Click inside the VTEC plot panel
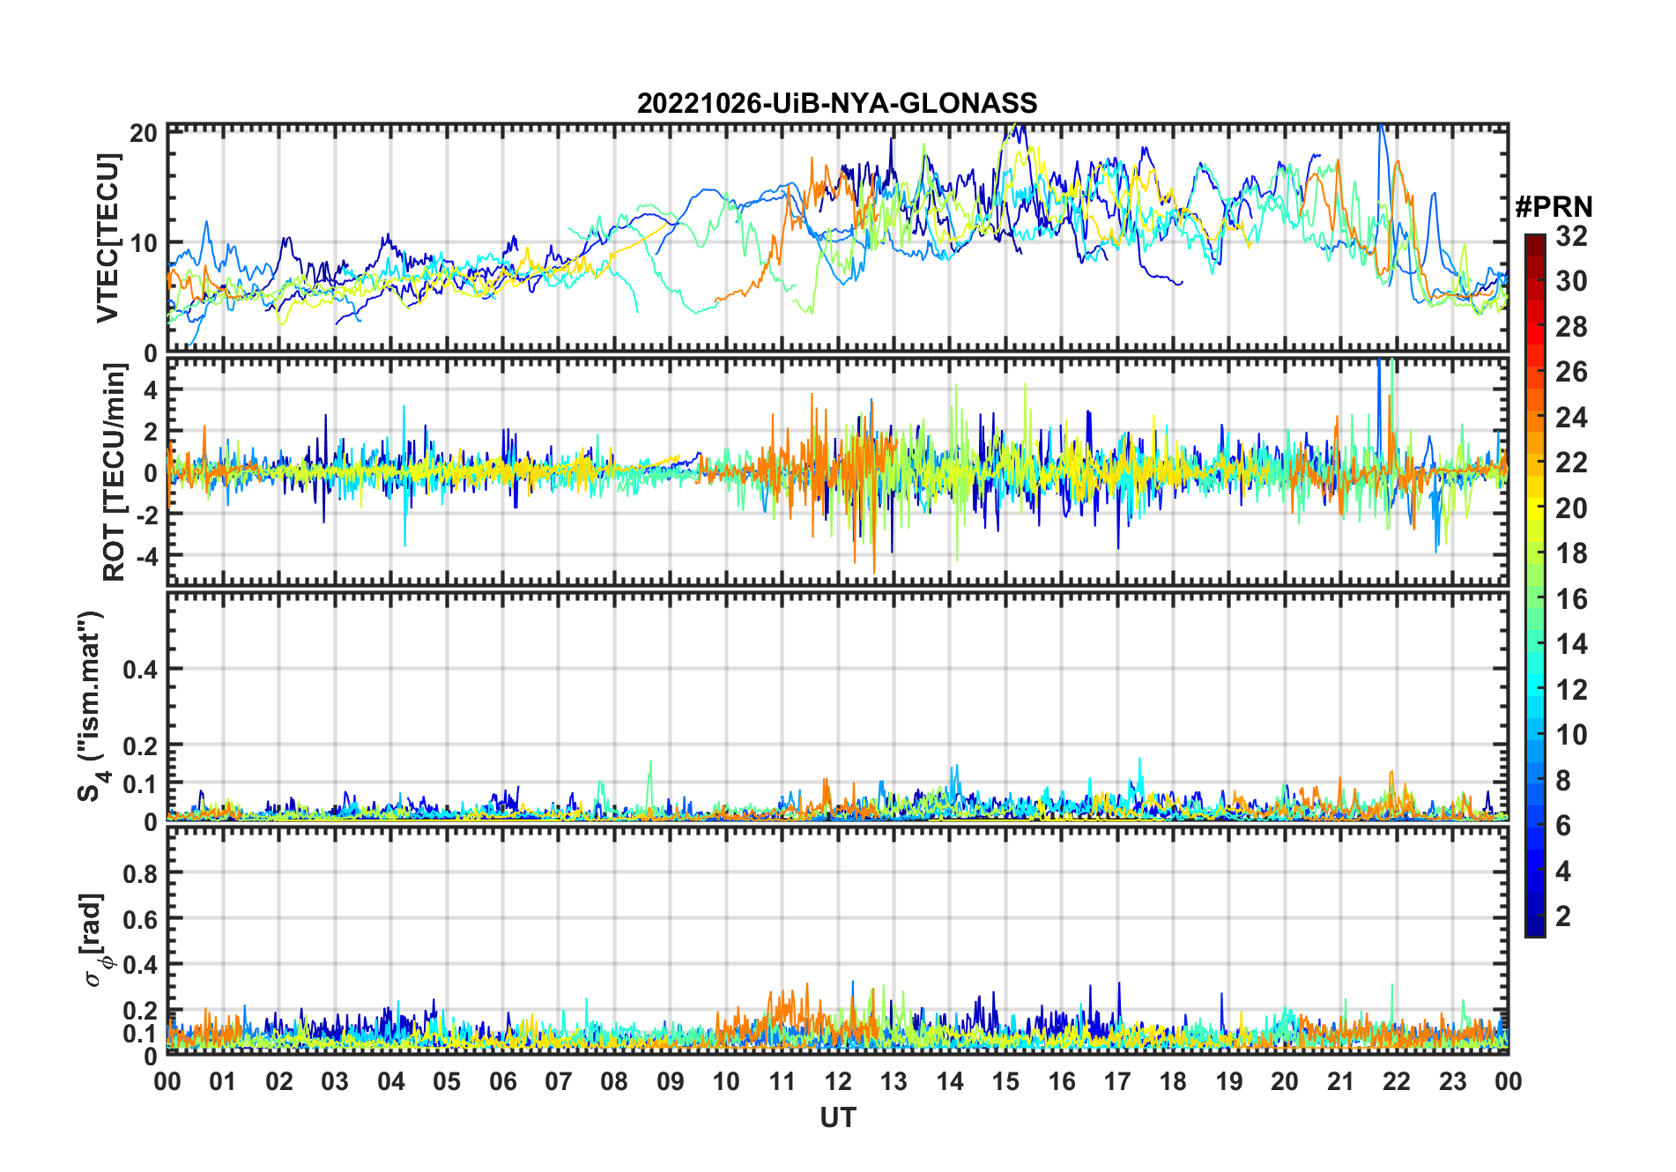Screen dimensions: 1676x1172 pyautogui.click(x=838, y=239)
